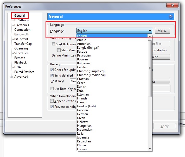Pick Chinese (Simplified) option
The height and width of the screenshot is (157, 185).
[112, 71]
